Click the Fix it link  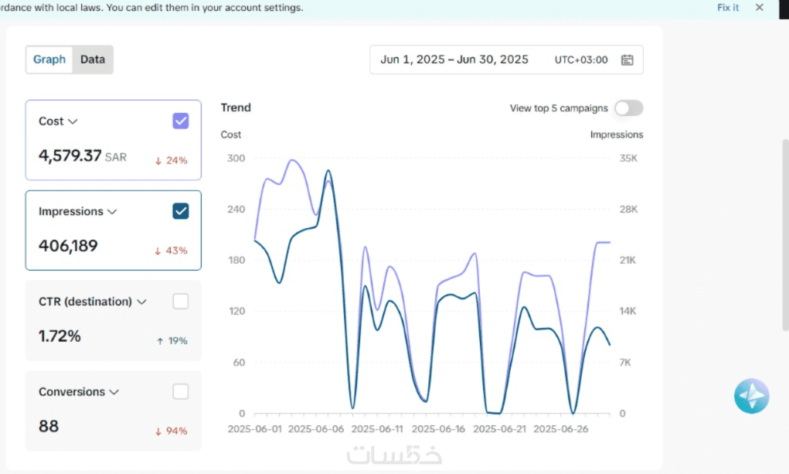click(728, 7)
